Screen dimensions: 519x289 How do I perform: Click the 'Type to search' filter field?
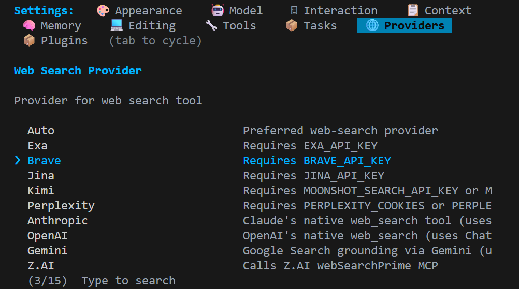coord(128,281)
